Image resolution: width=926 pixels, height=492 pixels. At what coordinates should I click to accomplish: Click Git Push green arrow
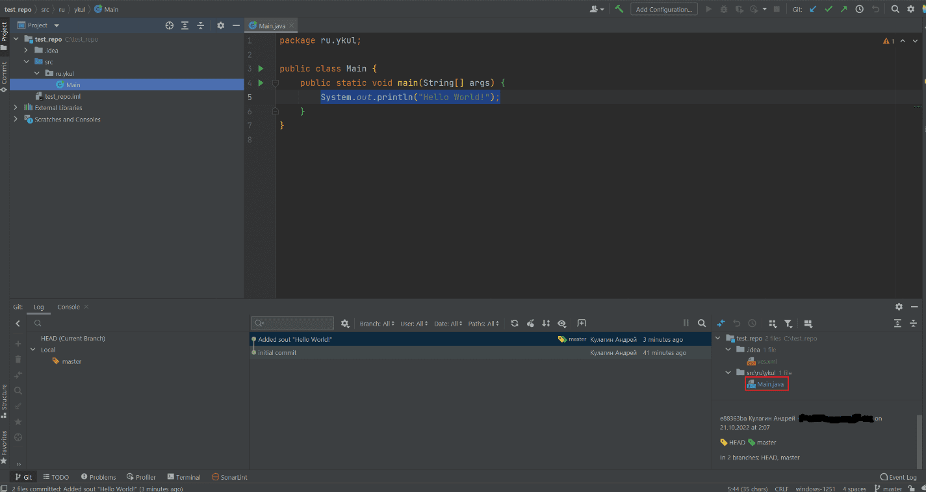tap(843, 9)
